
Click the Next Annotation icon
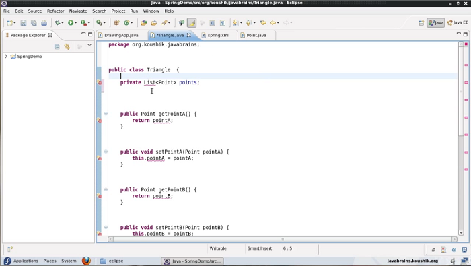coord(235,22)
